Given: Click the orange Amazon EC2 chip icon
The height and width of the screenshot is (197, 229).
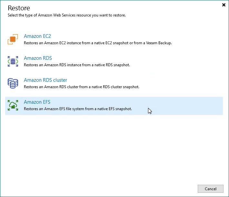Looking at the screenshot, I should [13, 39].
